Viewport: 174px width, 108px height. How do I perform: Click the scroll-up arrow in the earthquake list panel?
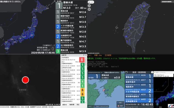[86, 58]
